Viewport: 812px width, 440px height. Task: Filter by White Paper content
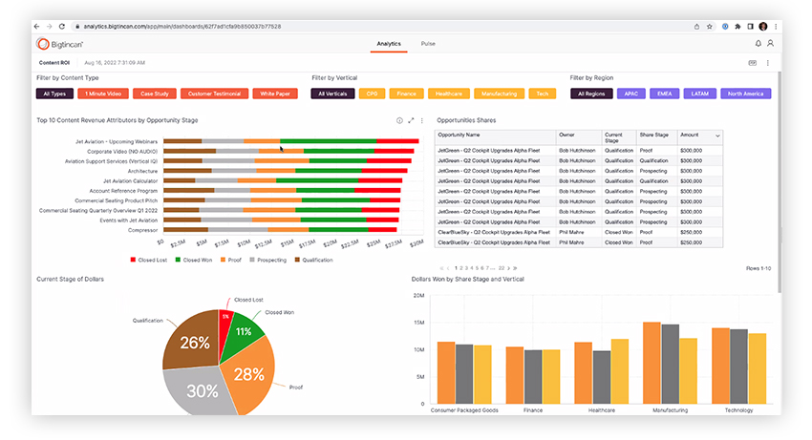point(275,94)
